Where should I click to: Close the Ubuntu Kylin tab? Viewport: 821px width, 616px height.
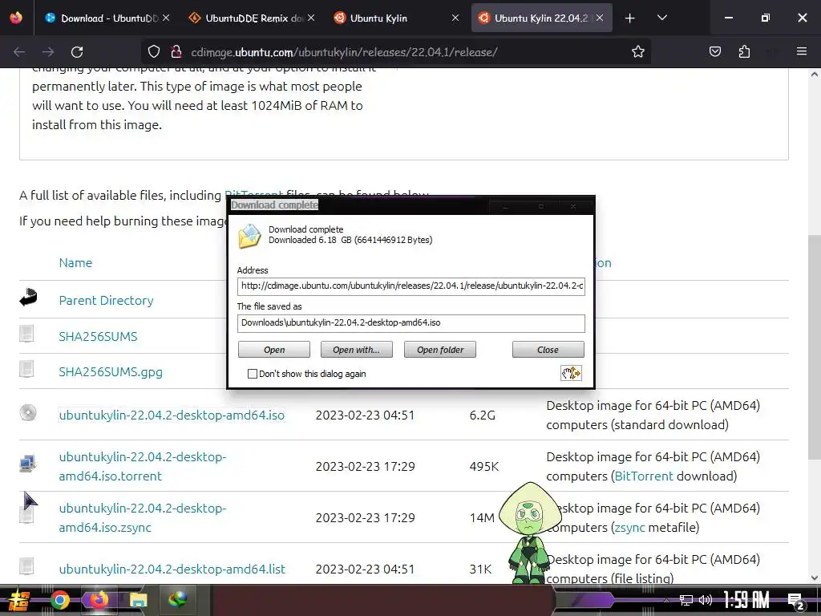pos(455,18)
